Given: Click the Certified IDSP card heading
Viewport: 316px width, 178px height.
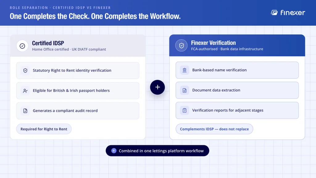Looking at the screenshot, I should click(48, 43).
